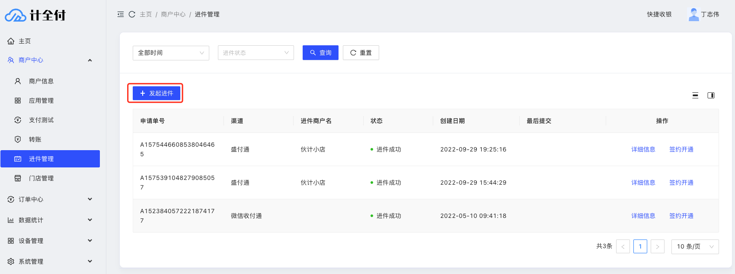The width and height of the screenshot is (735, 274).
Task: Click 商户中心 in the breadcrumb
Action: (173, 14)
